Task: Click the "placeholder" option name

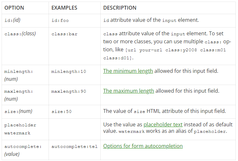Action: point(20,125)
